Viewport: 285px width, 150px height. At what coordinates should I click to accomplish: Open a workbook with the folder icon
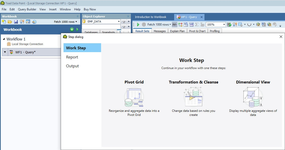click(x=10, y=22)
